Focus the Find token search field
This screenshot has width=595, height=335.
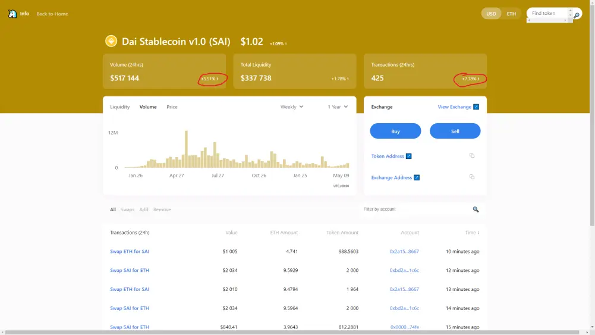tap(547, 13)
